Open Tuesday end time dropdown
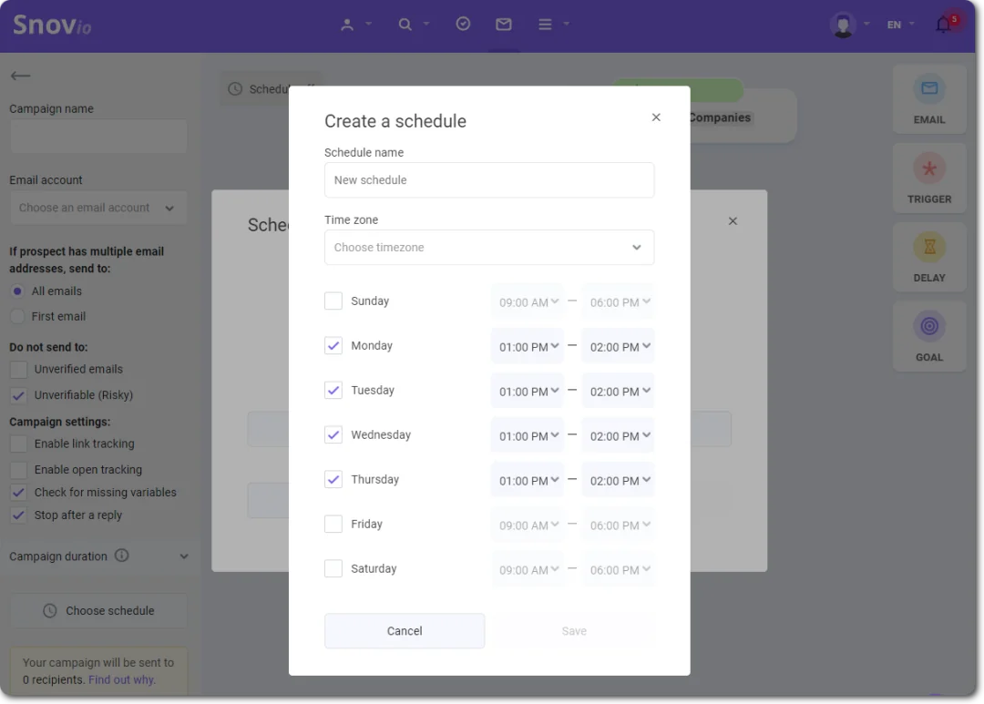Image resolution: width=984 pixels, height=704 pixels. tap(618, 391)
